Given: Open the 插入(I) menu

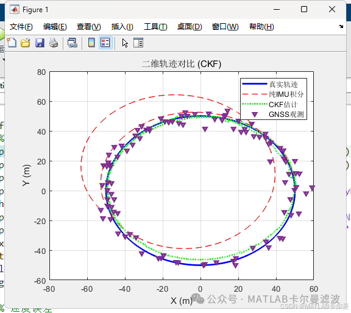Looking at the screenshot, I should [x=122, y=27].
